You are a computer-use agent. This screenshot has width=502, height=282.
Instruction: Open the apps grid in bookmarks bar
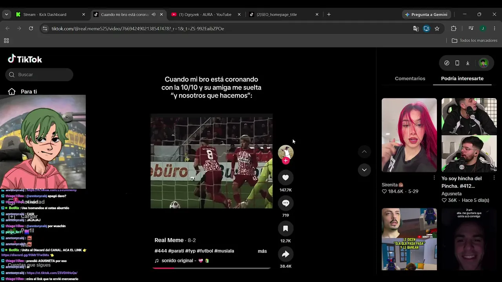coord(6,41)
